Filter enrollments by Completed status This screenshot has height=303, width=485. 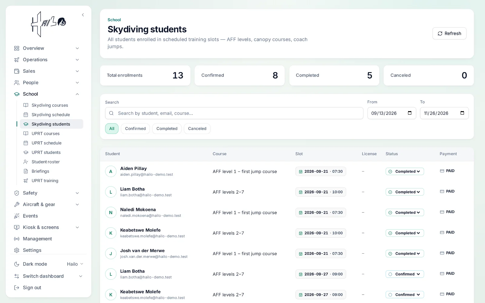coord(167,129)
